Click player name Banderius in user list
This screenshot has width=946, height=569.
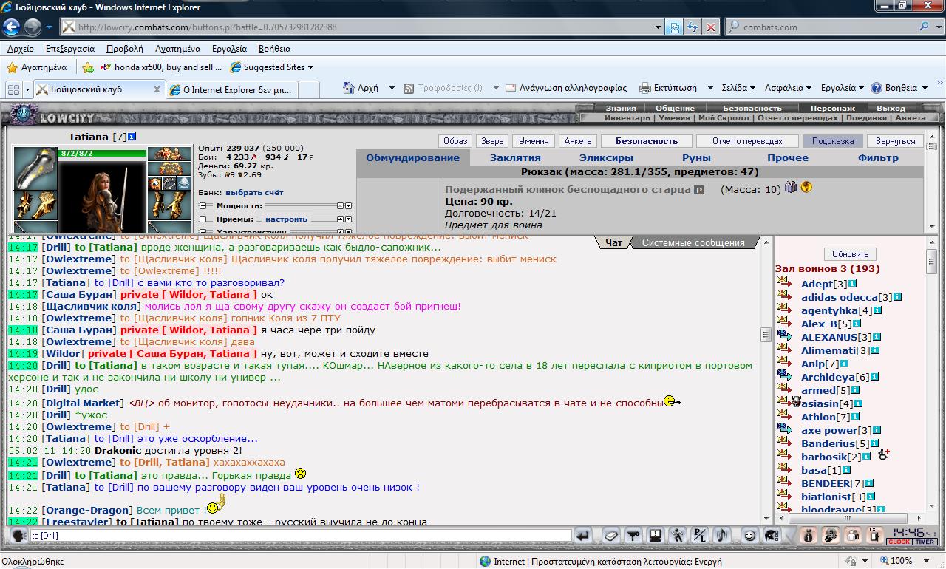(x=828, y=443)
